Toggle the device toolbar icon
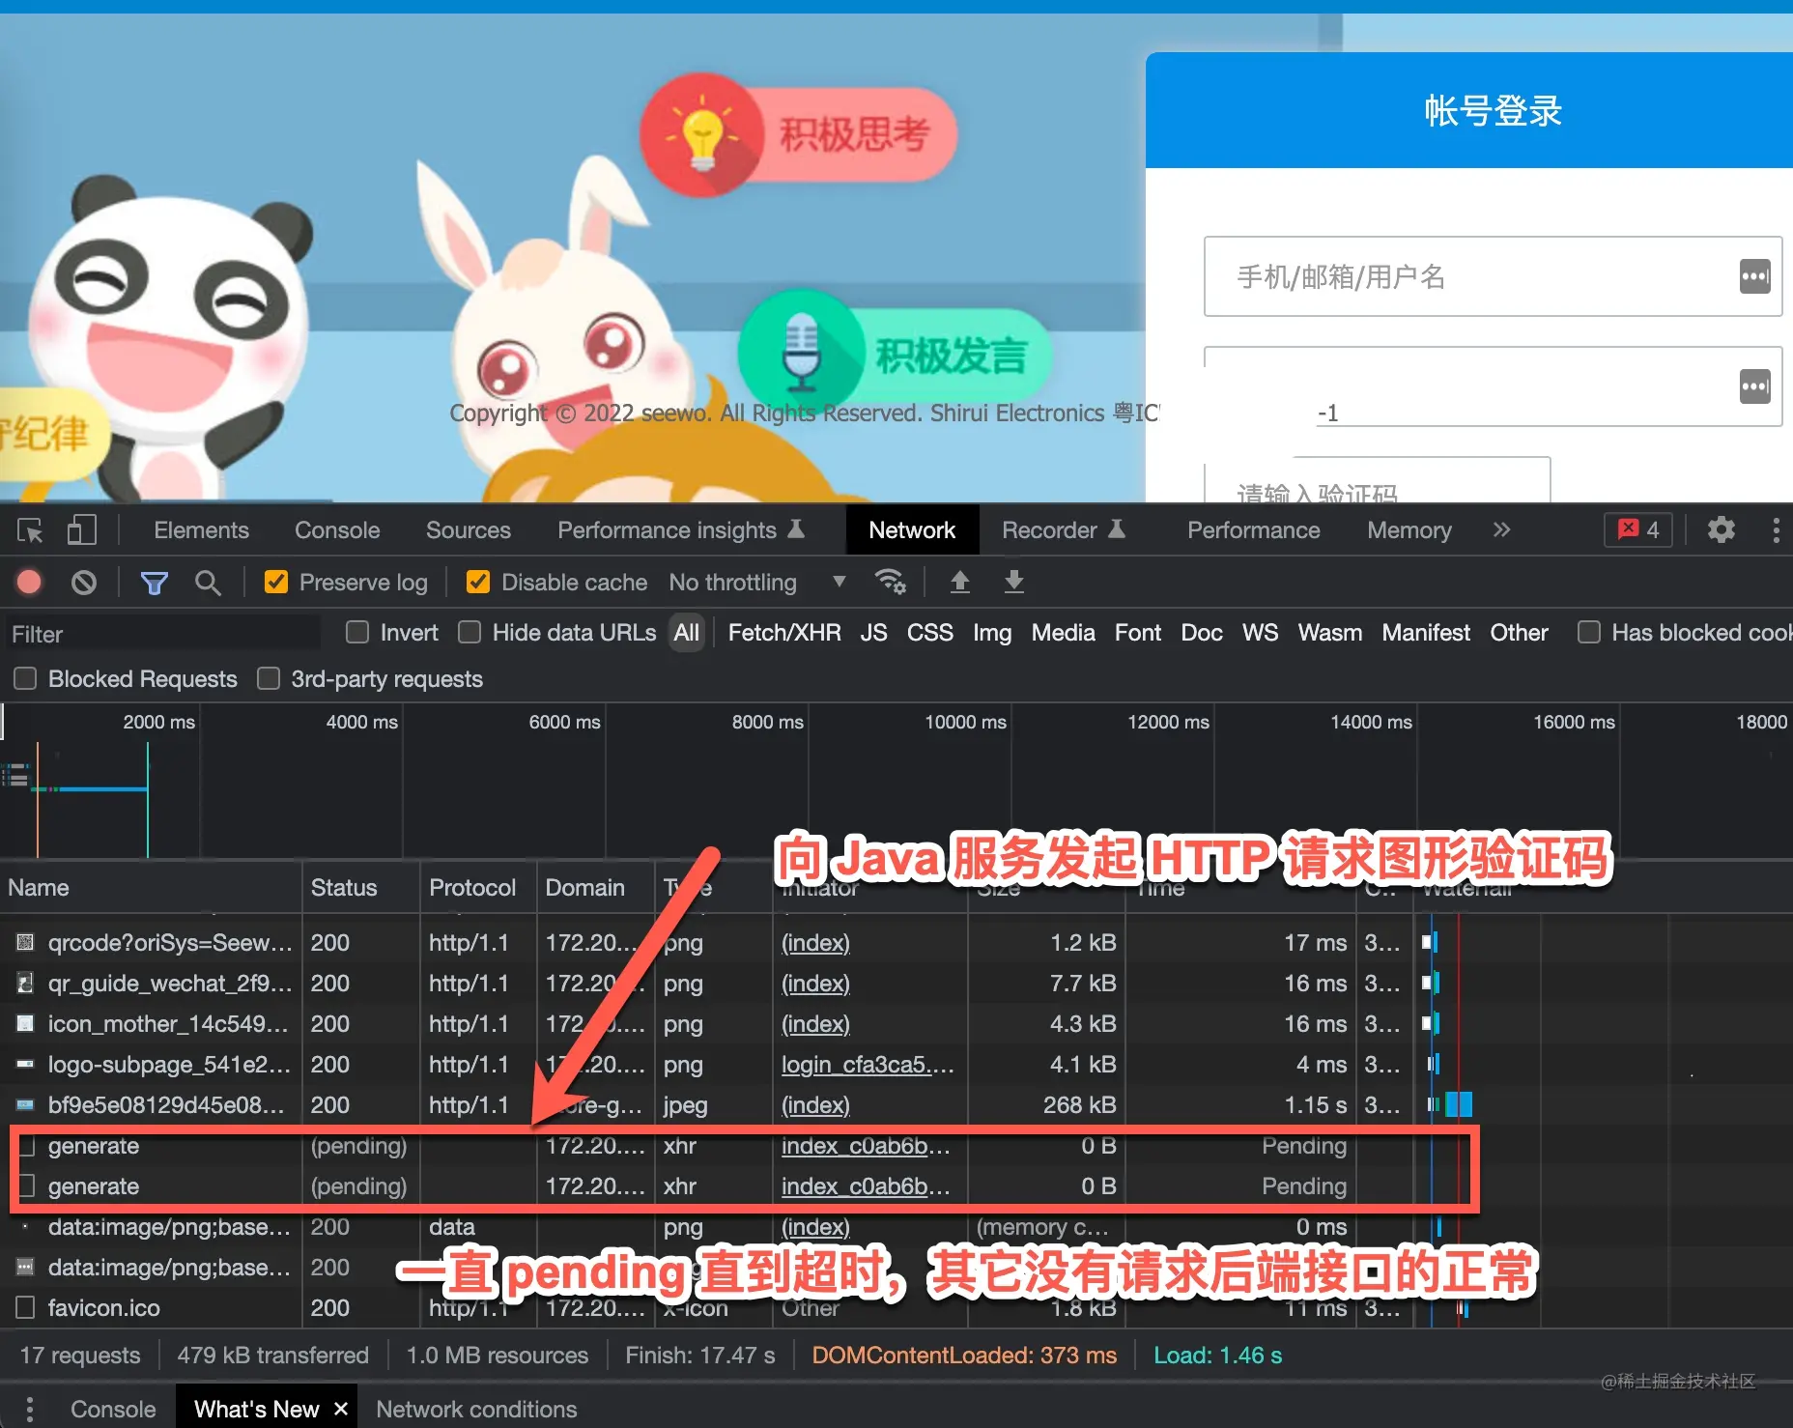The height and width of the screenshot is (1428, 1793). (x=82, y=530)
